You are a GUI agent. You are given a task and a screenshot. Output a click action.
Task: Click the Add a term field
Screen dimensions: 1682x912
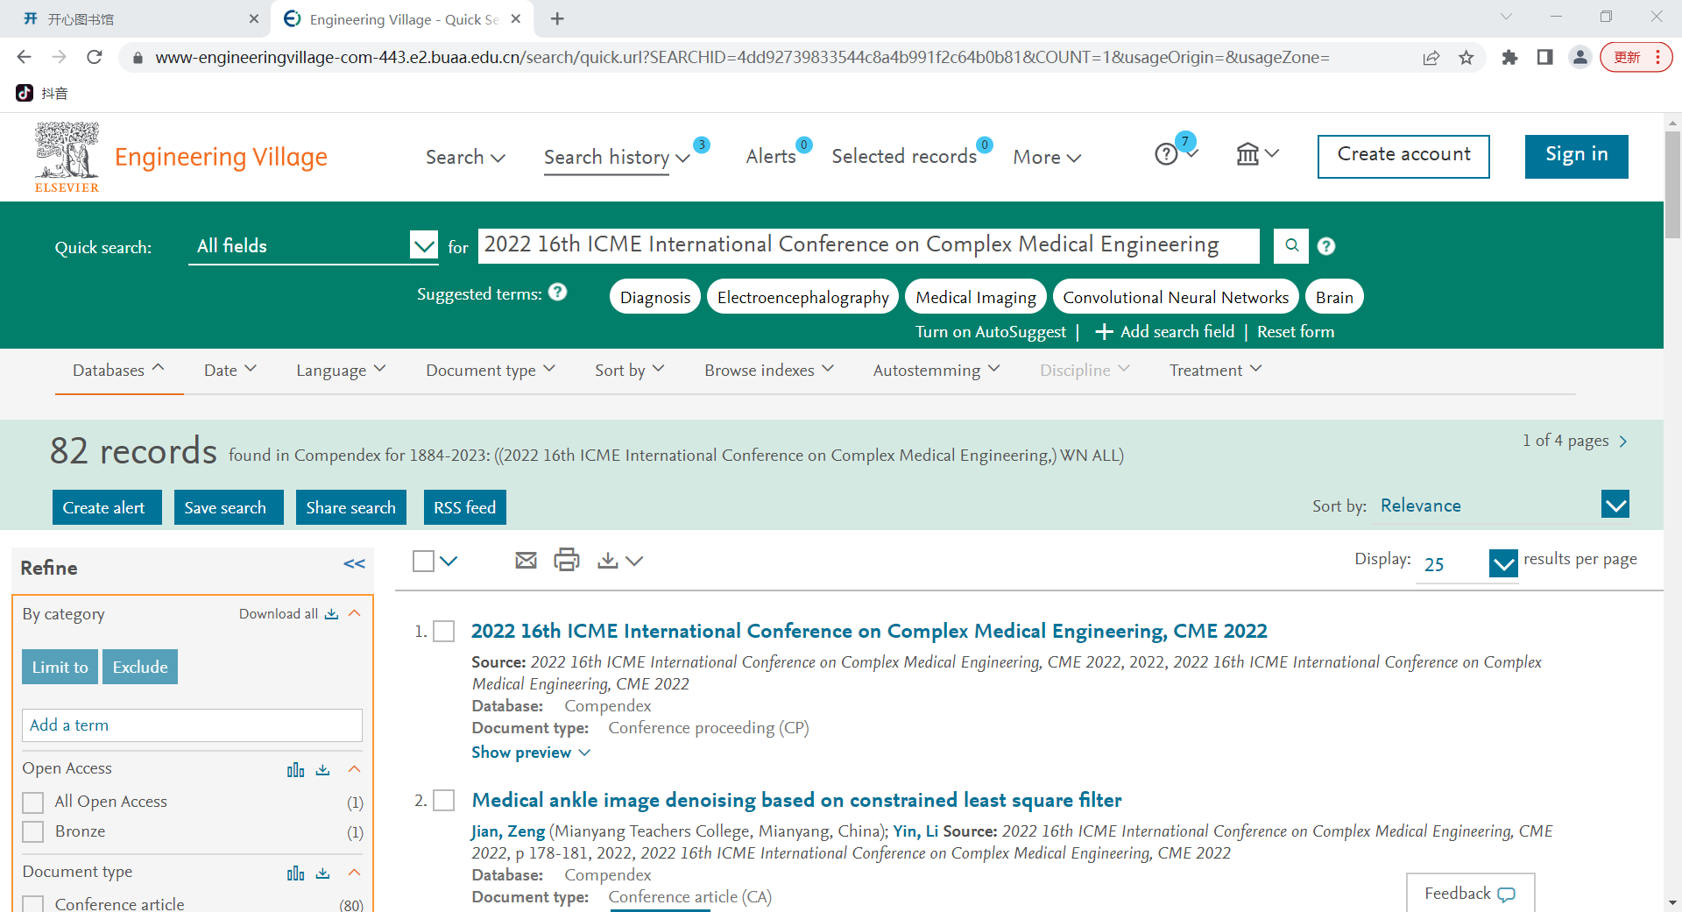coord(192,725)
